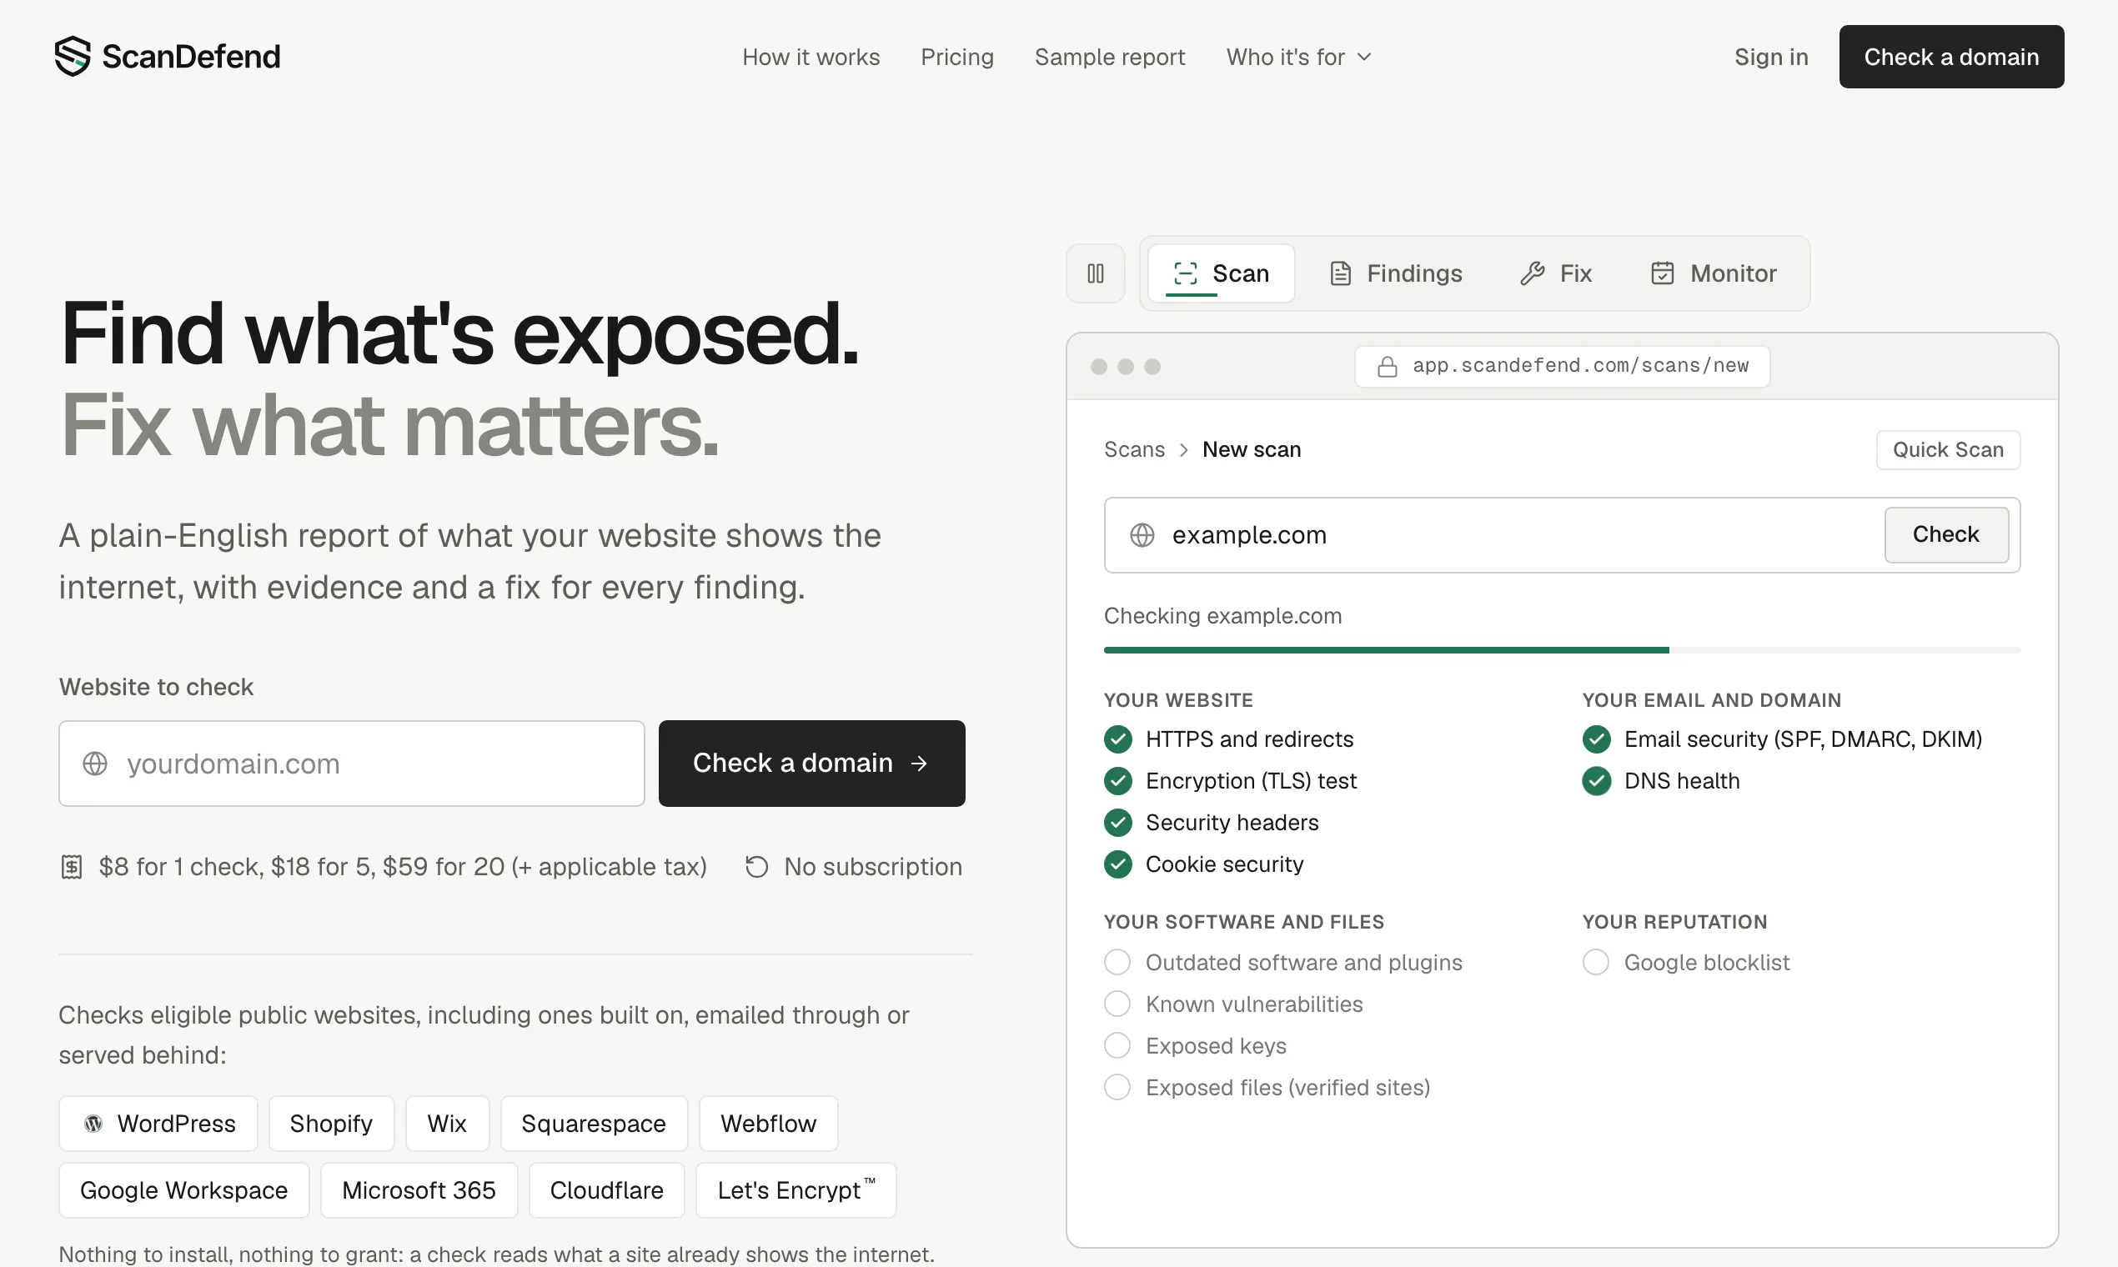Click the green check beside Security headers
This screenshot has width=2118, height=1267.
click(1118, 823)
